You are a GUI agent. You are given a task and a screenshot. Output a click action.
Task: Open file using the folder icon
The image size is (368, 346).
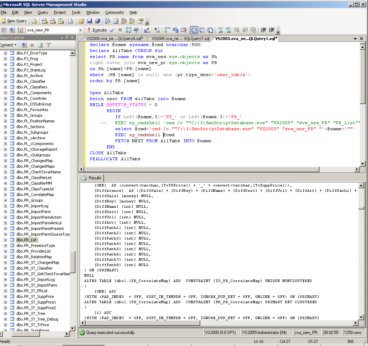click(81, 21)
